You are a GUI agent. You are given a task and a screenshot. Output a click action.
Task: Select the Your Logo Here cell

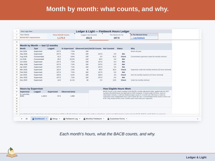(x=27, y=31)
